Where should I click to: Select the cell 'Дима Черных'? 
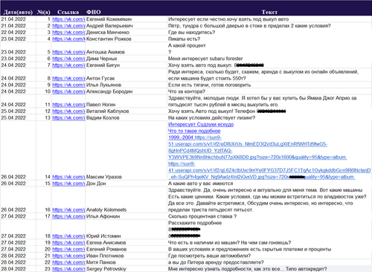click(x=101, y=59)
